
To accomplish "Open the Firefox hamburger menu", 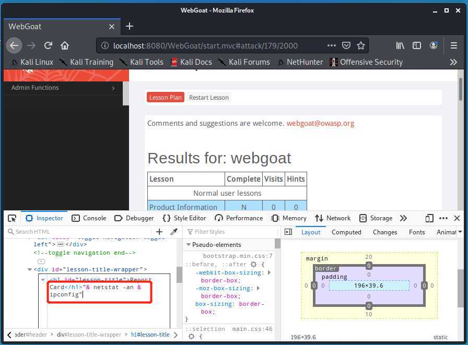I will point(454,45).
